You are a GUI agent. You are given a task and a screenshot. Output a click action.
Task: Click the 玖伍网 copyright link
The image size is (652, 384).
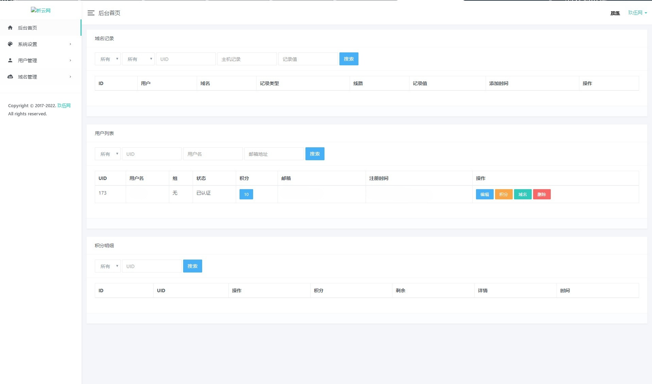(64, 105)
